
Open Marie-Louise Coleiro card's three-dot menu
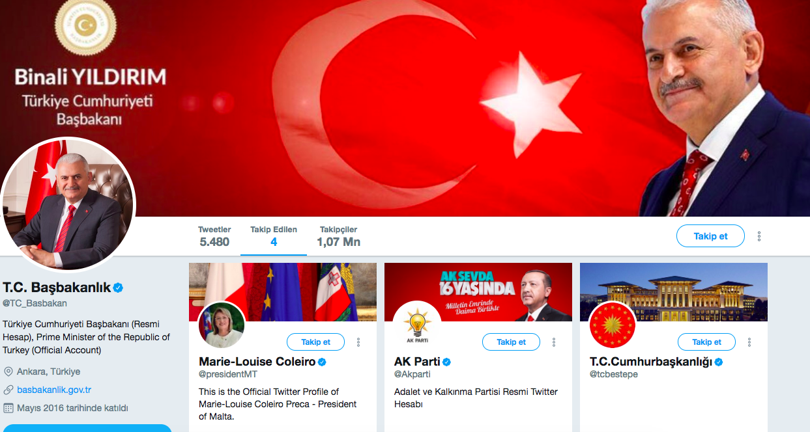(x=358, y=342)
